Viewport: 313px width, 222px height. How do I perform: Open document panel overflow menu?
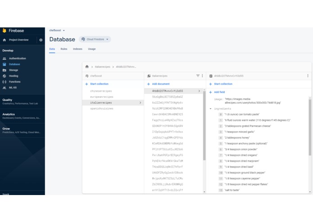308,75
